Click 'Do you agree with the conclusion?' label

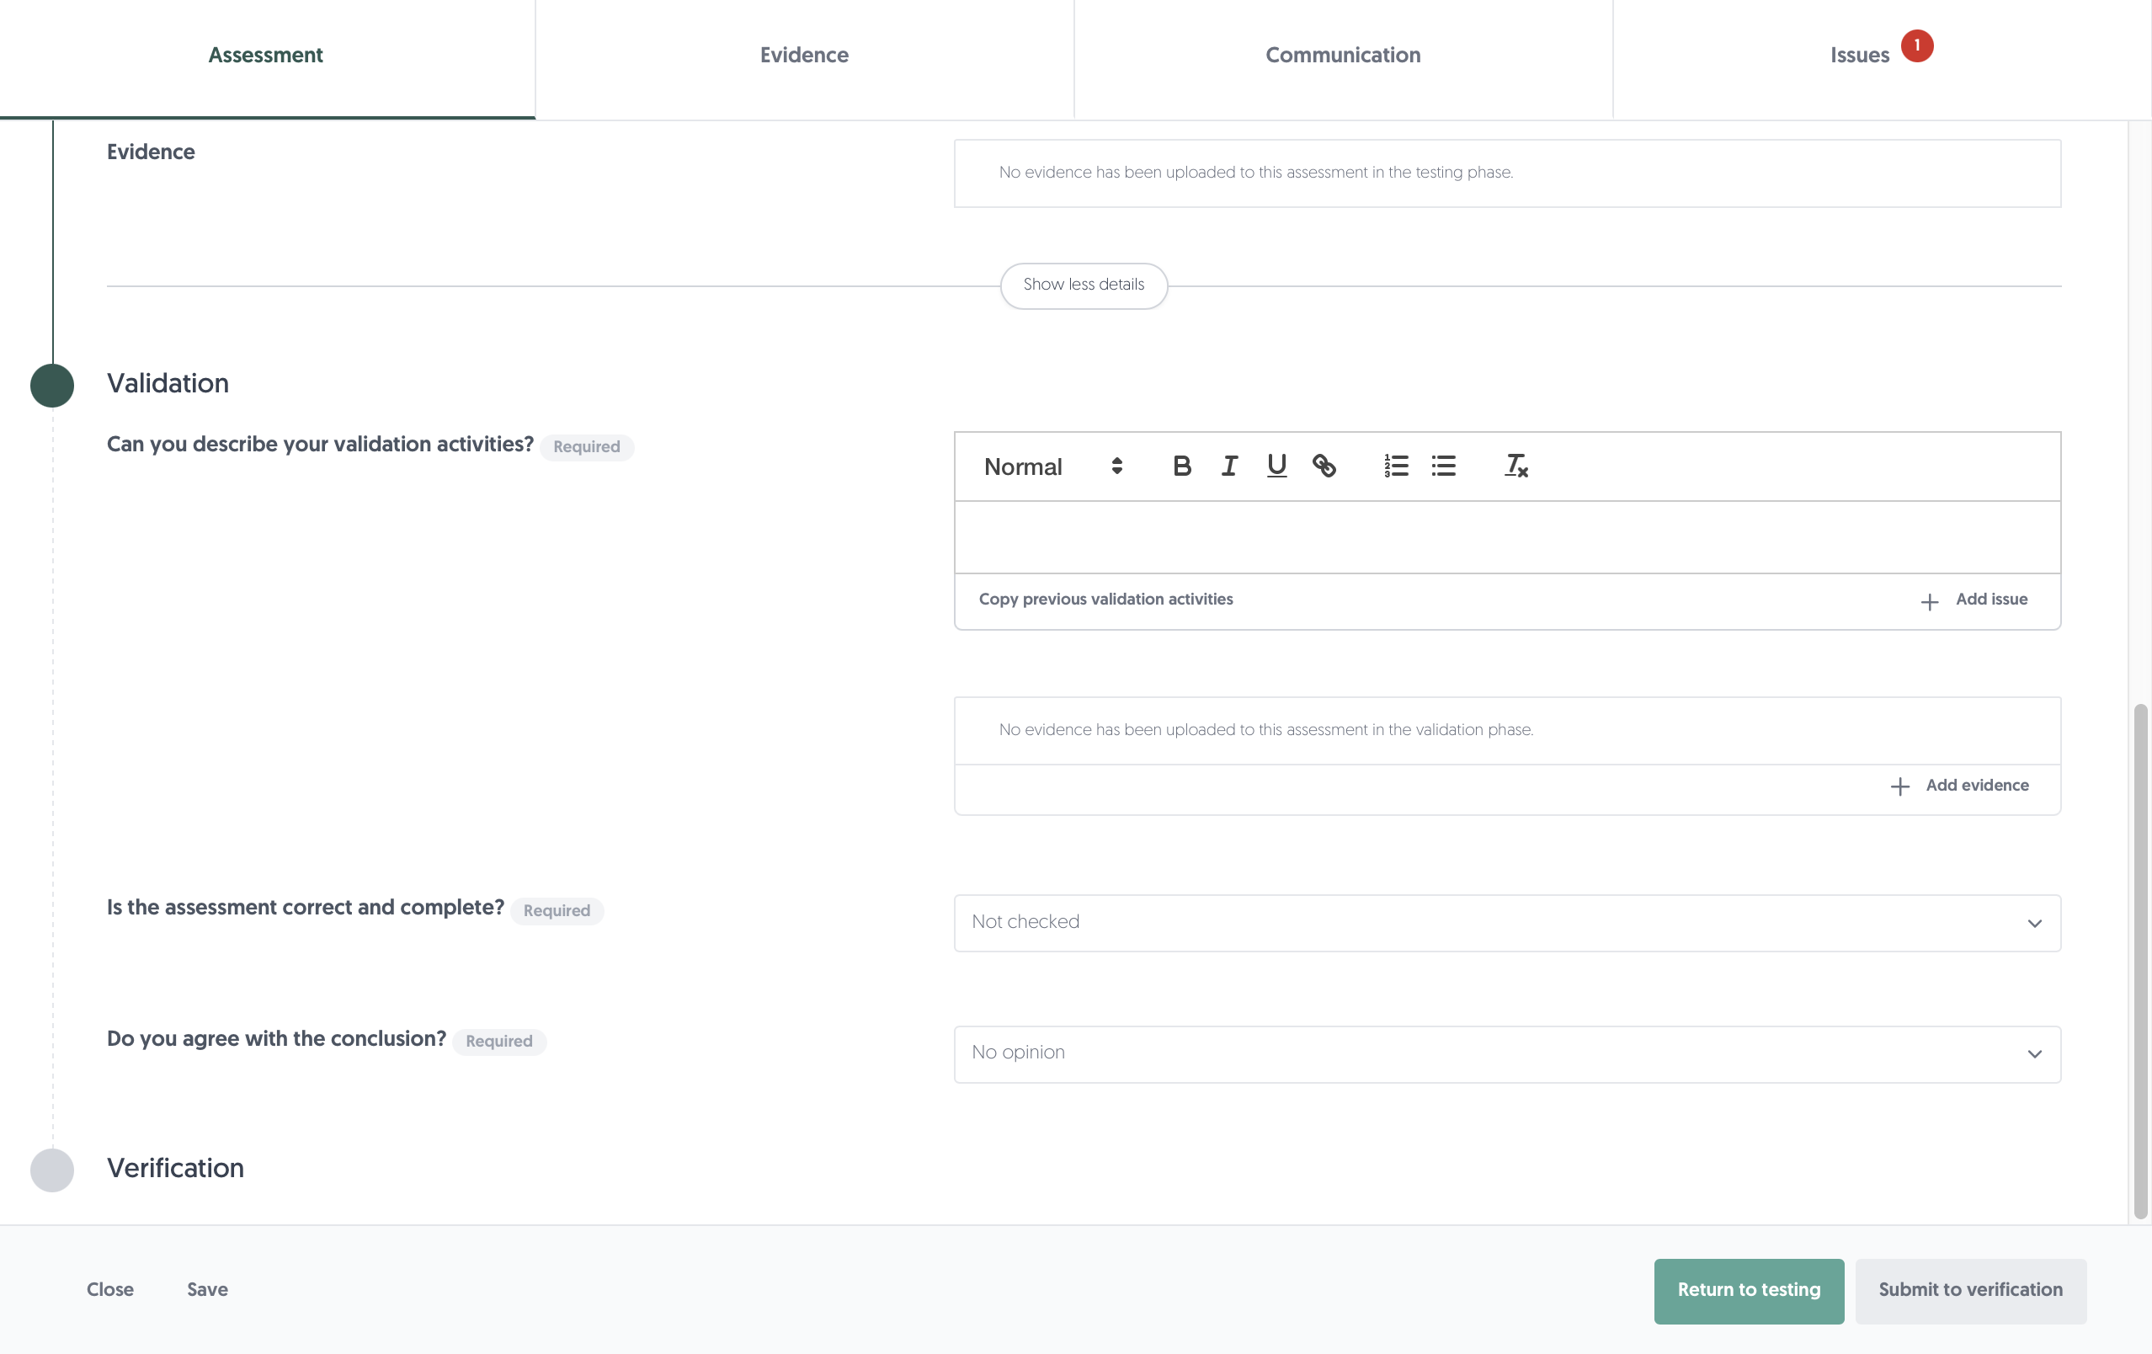coord(276,1038)
